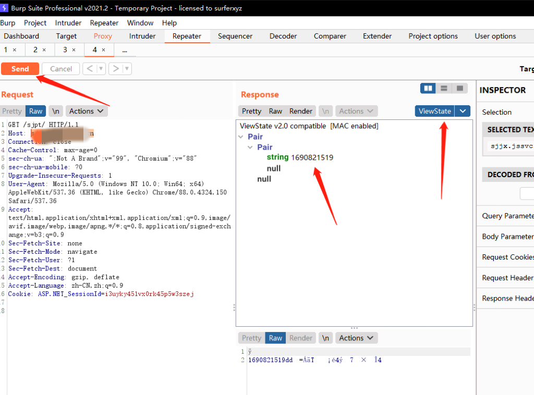Screen dimensions: 534x395
Task: Select Pretty in upper Response toolbar
Action: 252,111
